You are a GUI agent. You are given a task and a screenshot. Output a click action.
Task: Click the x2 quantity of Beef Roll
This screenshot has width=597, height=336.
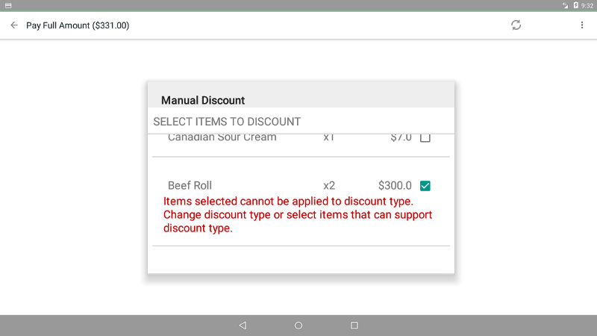[x=329, y=185]
